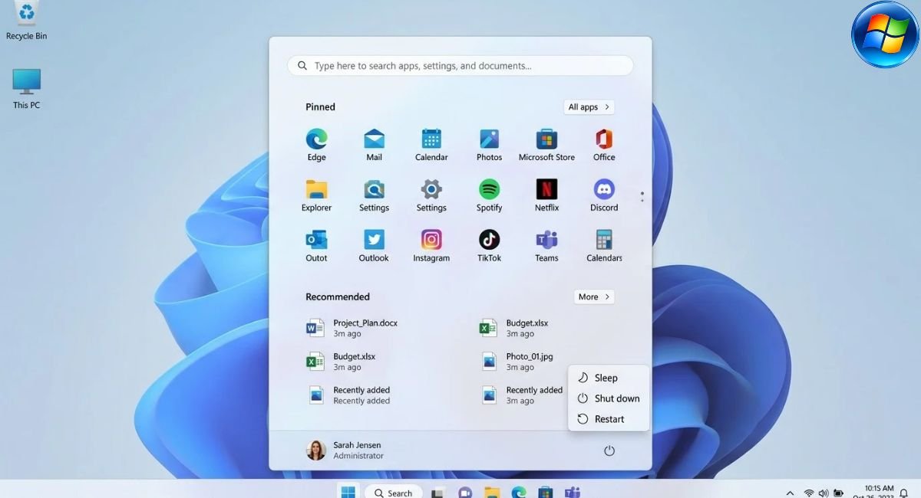Open Sarah Jensen's user account profile

click(344, 450)
